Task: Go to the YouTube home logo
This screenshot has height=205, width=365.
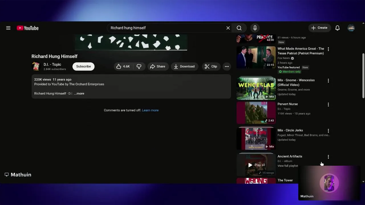Action: [x=28, y=28]
